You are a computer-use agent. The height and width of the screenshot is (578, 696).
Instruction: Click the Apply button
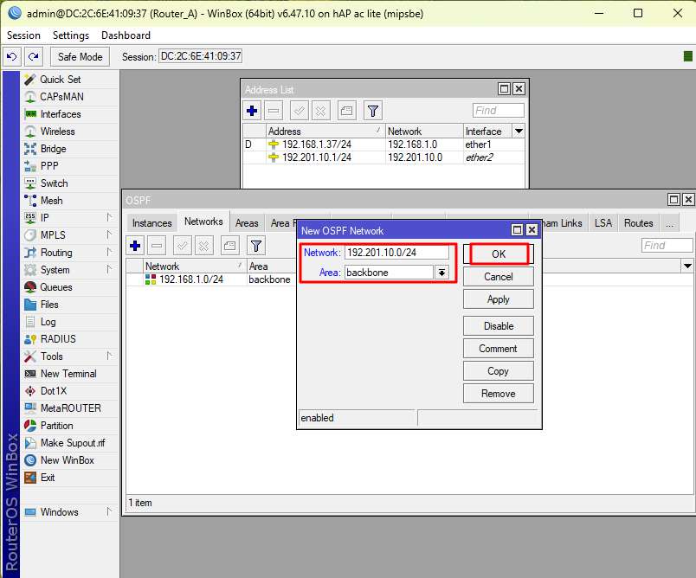coord(498,299)
